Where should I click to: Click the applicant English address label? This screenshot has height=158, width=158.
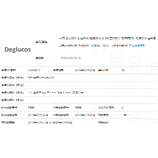coord(12,100)
